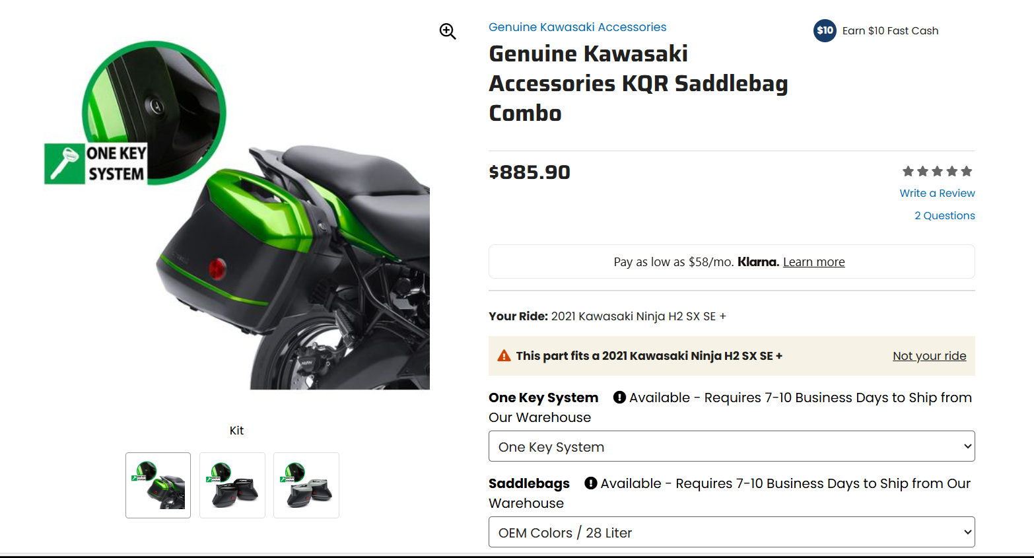Select the third gray saddlebags thumbnail
1034x558 pixels.
point(306,485)
